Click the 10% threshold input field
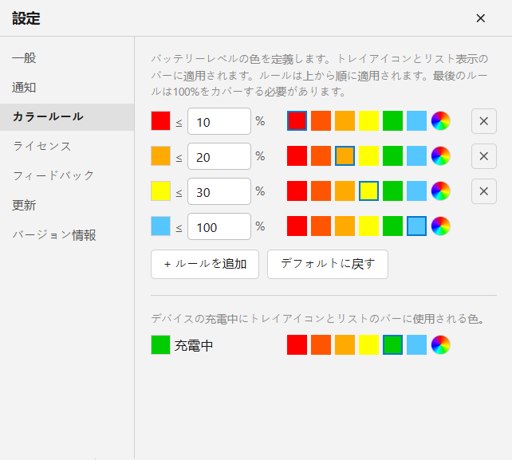The image size is (512, 460). point(219,121)
